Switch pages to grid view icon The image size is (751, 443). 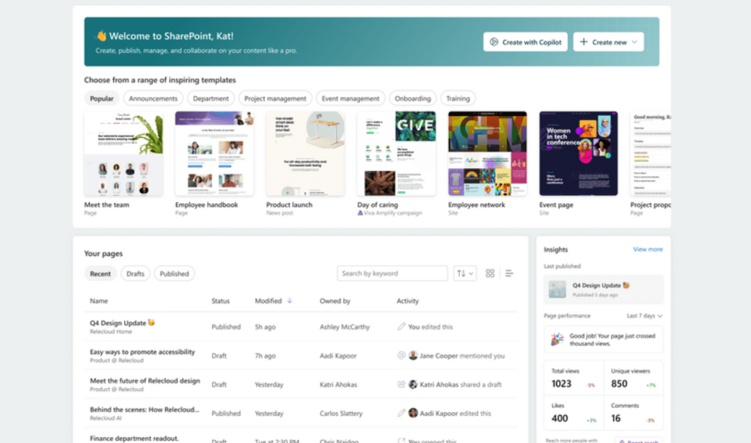point(490,274)
